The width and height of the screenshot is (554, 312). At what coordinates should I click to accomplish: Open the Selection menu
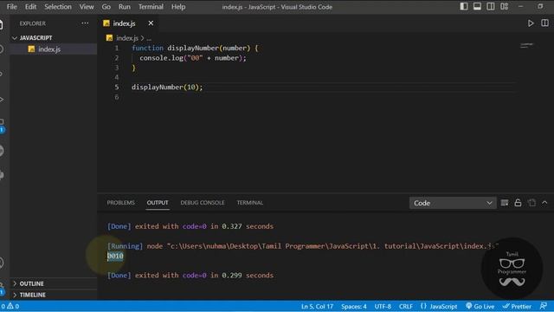pos(58,7)
